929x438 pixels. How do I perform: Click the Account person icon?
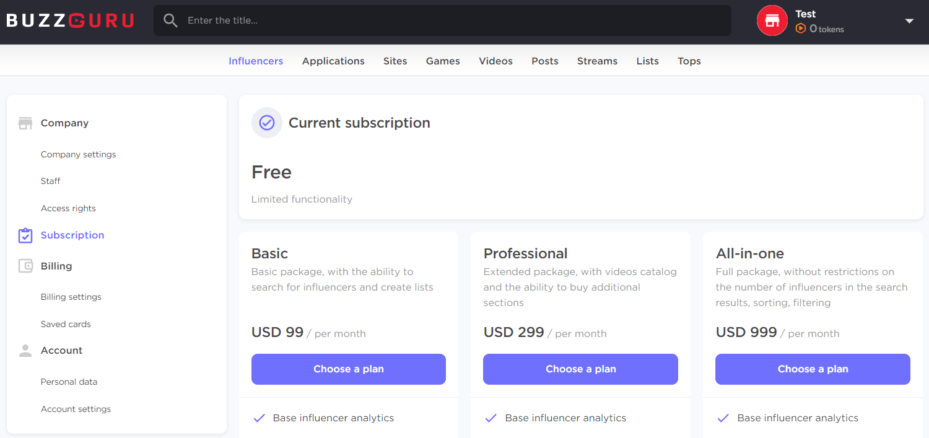tap(25, 351)
